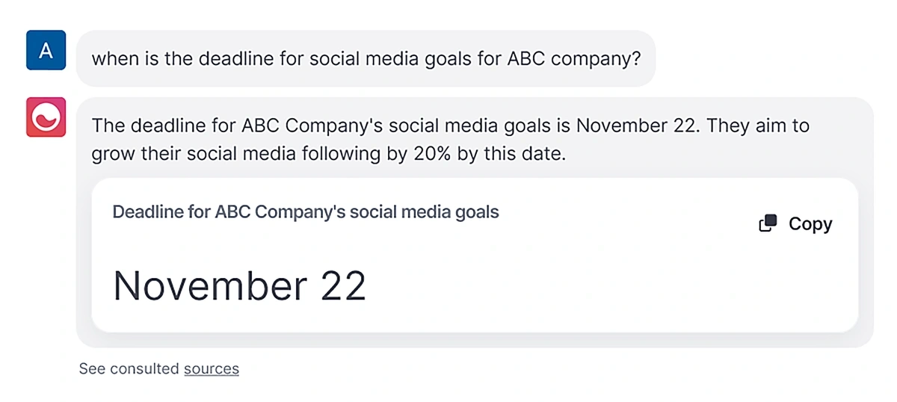
Task: Click 'November 22' inside the answer sentence
Action: tap(638, 126)
